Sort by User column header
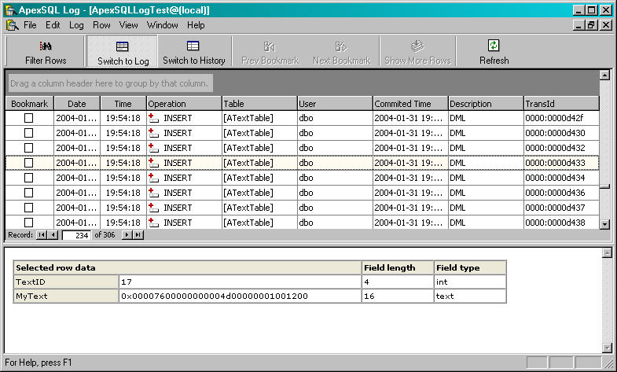 [x=335, y=104]
